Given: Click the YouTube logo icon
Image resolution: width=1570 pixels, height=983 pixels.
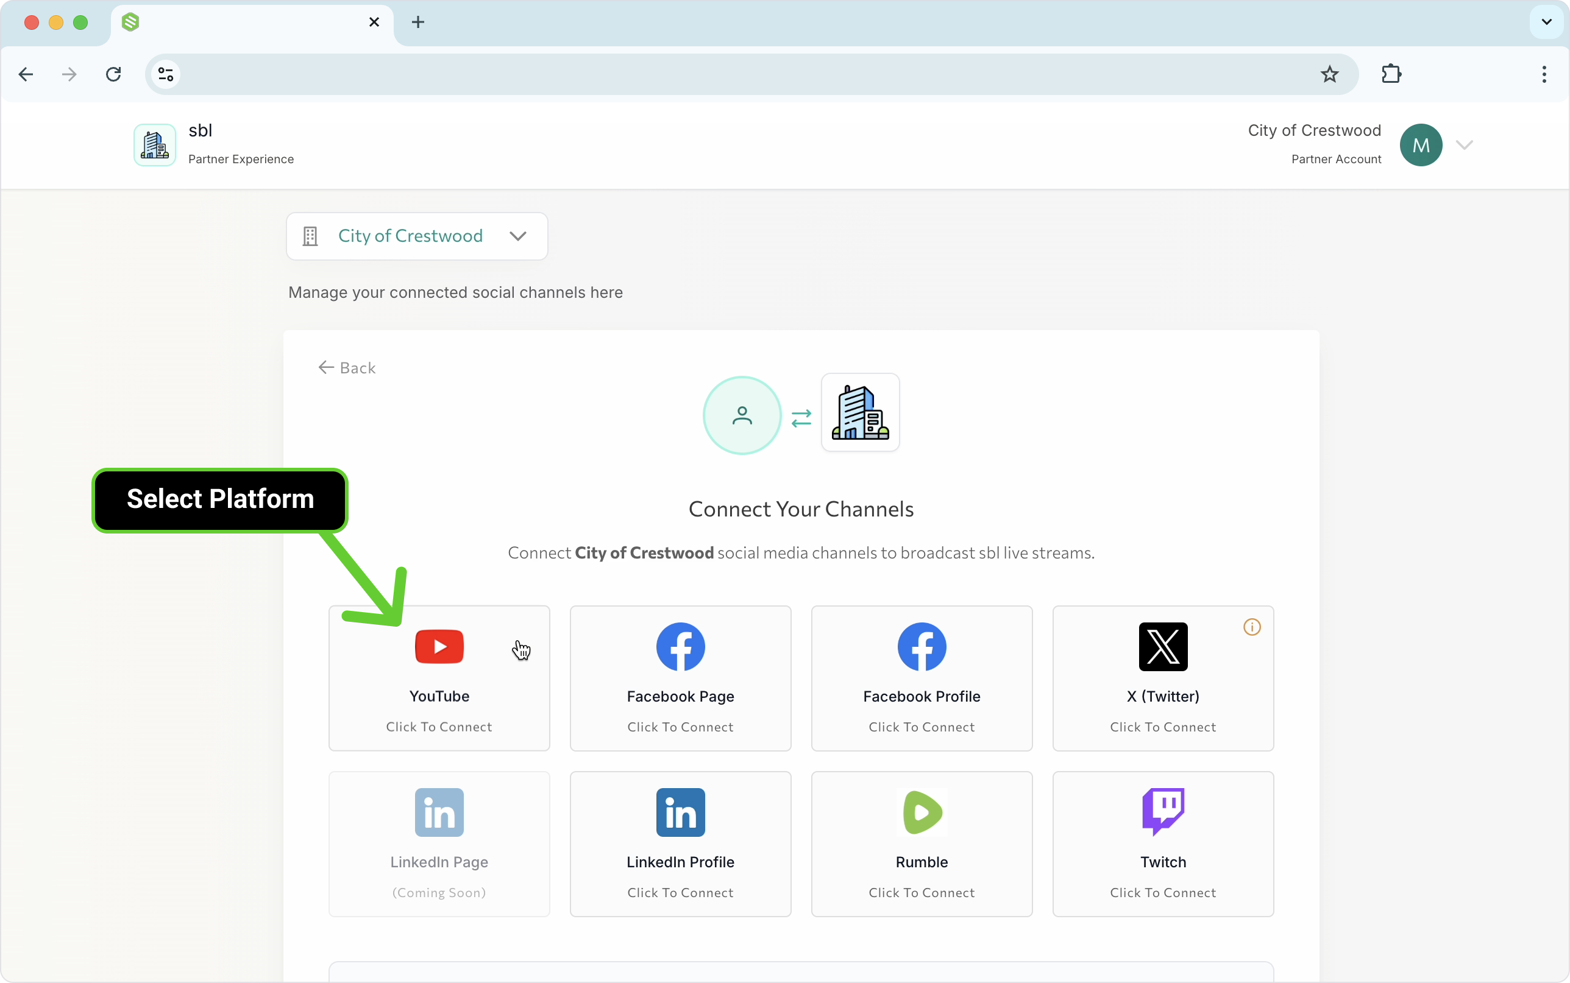Looking at the screenshot, I should click(439, 647).
